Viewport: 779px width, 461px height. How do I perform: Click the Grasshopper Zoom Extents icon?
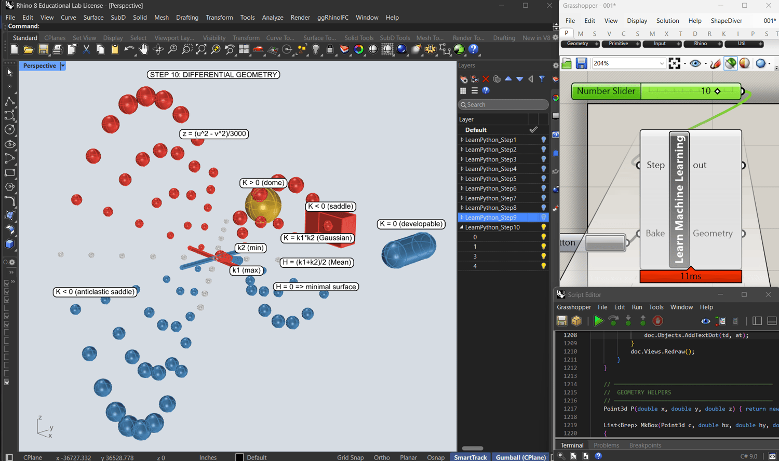point(675,63)
